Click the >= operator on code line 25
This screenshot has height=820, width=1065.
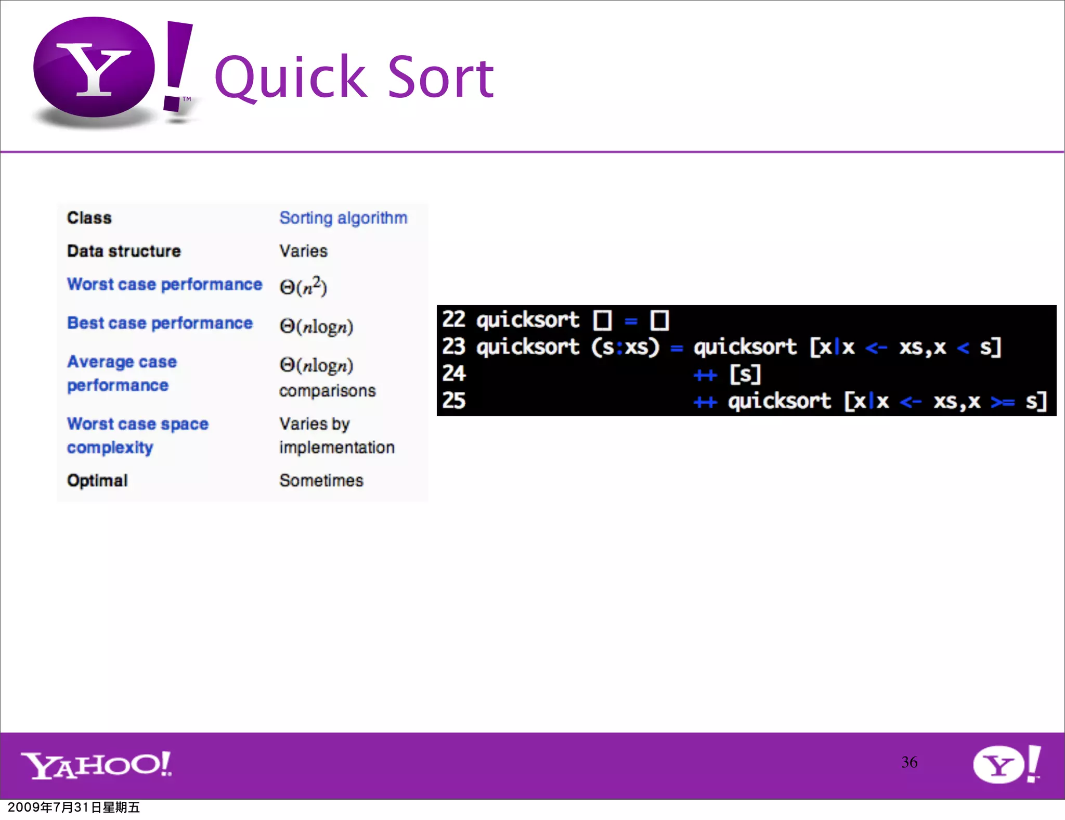tap(1002, 402)
